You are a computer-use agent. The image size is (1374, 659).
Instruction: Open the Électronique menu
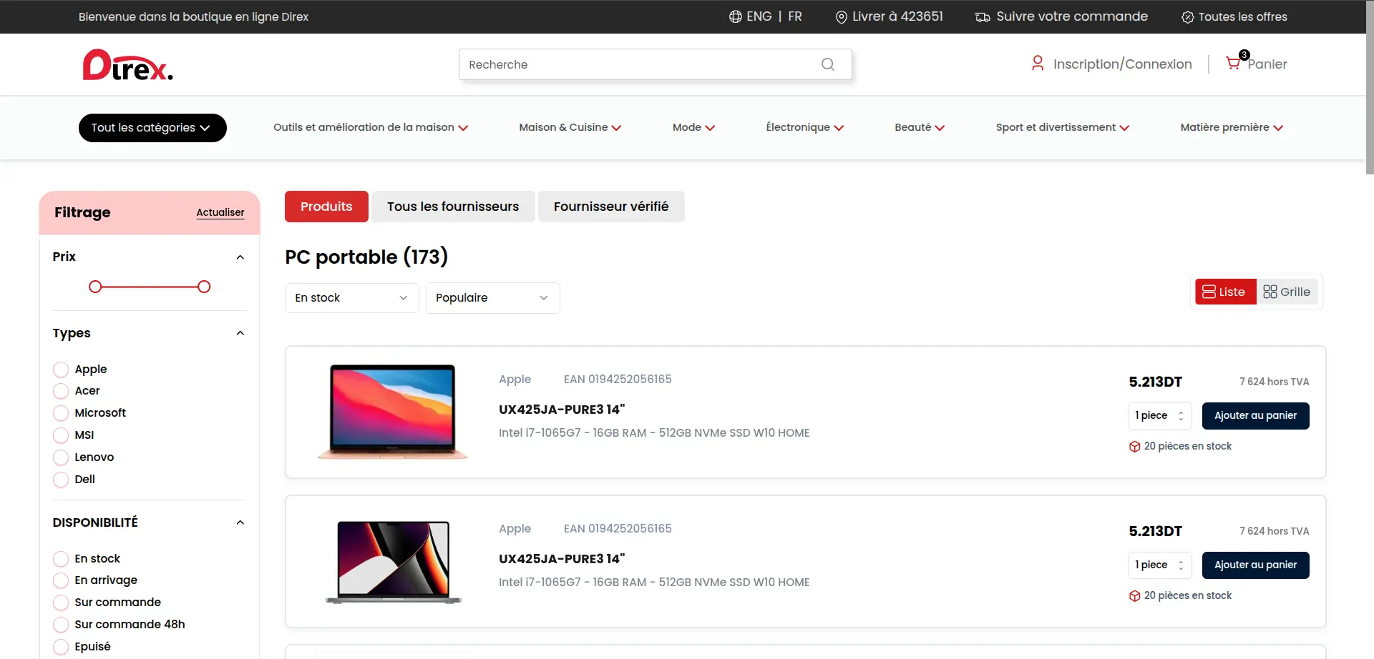804,127
